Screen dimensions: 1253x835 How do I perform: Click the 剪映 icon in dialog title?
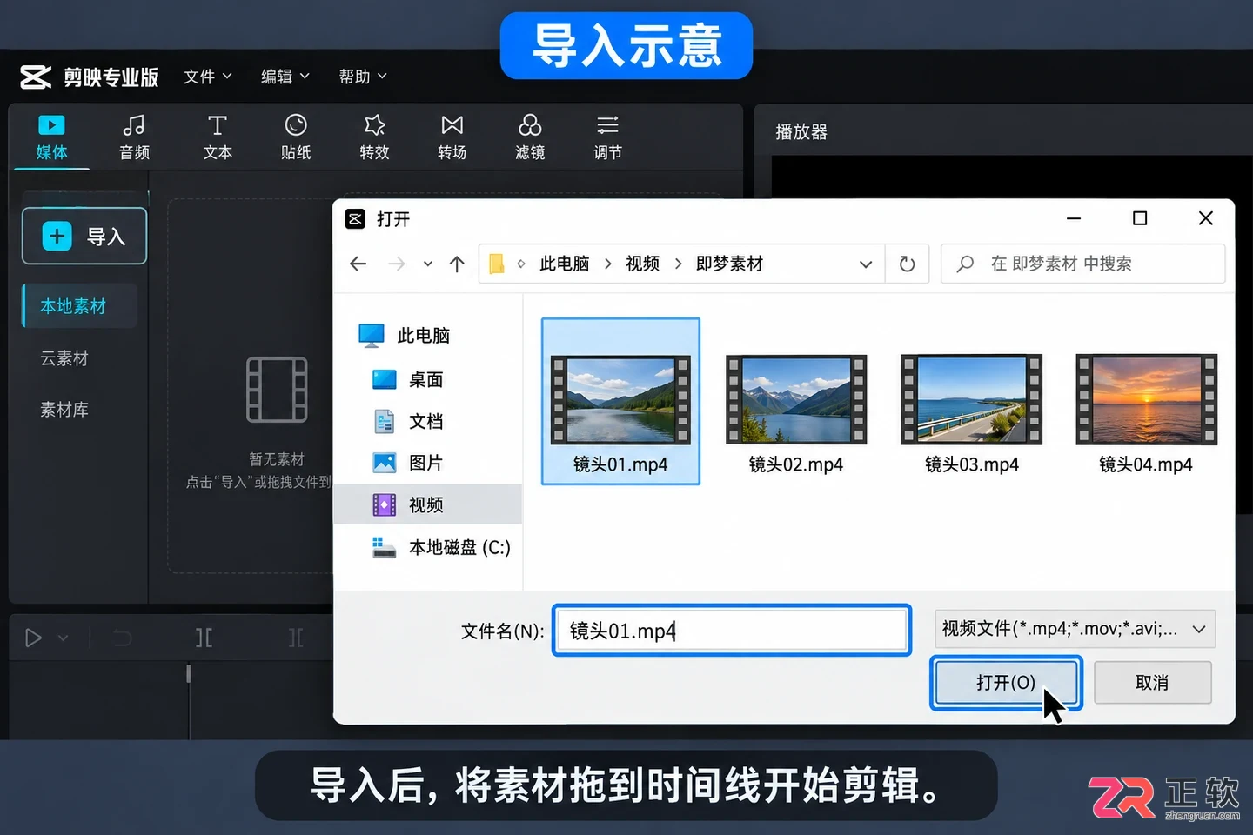pyautogui.click(x=355, y=218)
